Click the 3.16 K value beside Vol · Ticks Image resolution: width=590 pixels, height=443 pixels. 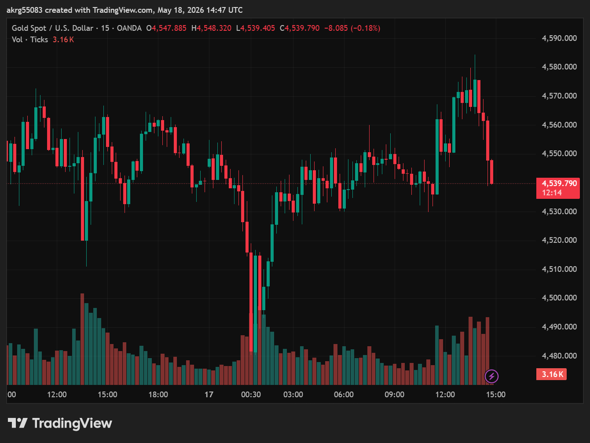click(x=63, y=40)
